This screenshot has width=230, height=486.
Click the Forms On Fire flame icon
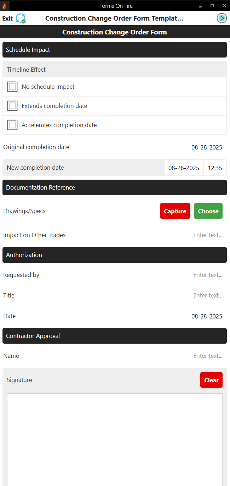click(x=5, y=6)
